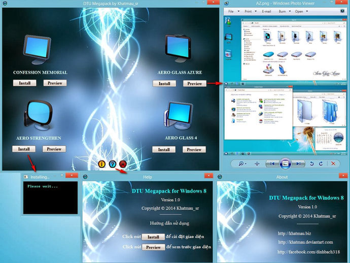Preview the Confession Memorial theme
The image size is (350, 263).
[55, 83]
